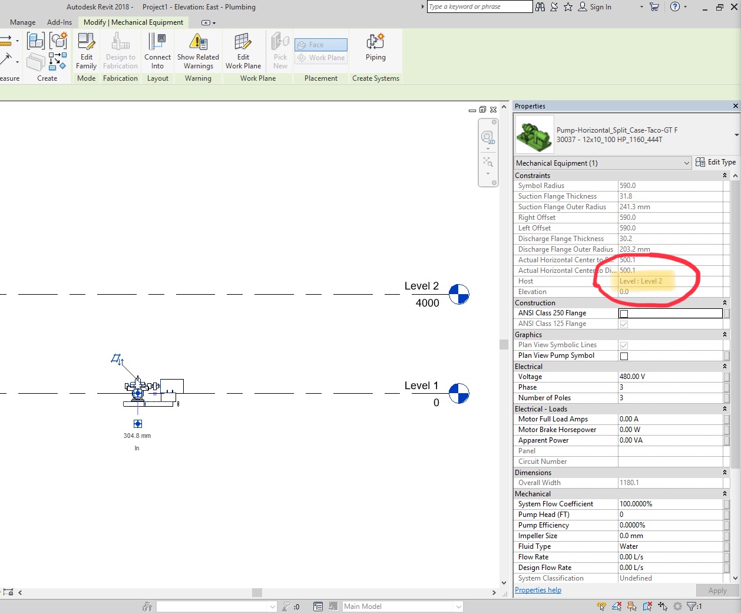Select the Work Plane placement option

321,58
